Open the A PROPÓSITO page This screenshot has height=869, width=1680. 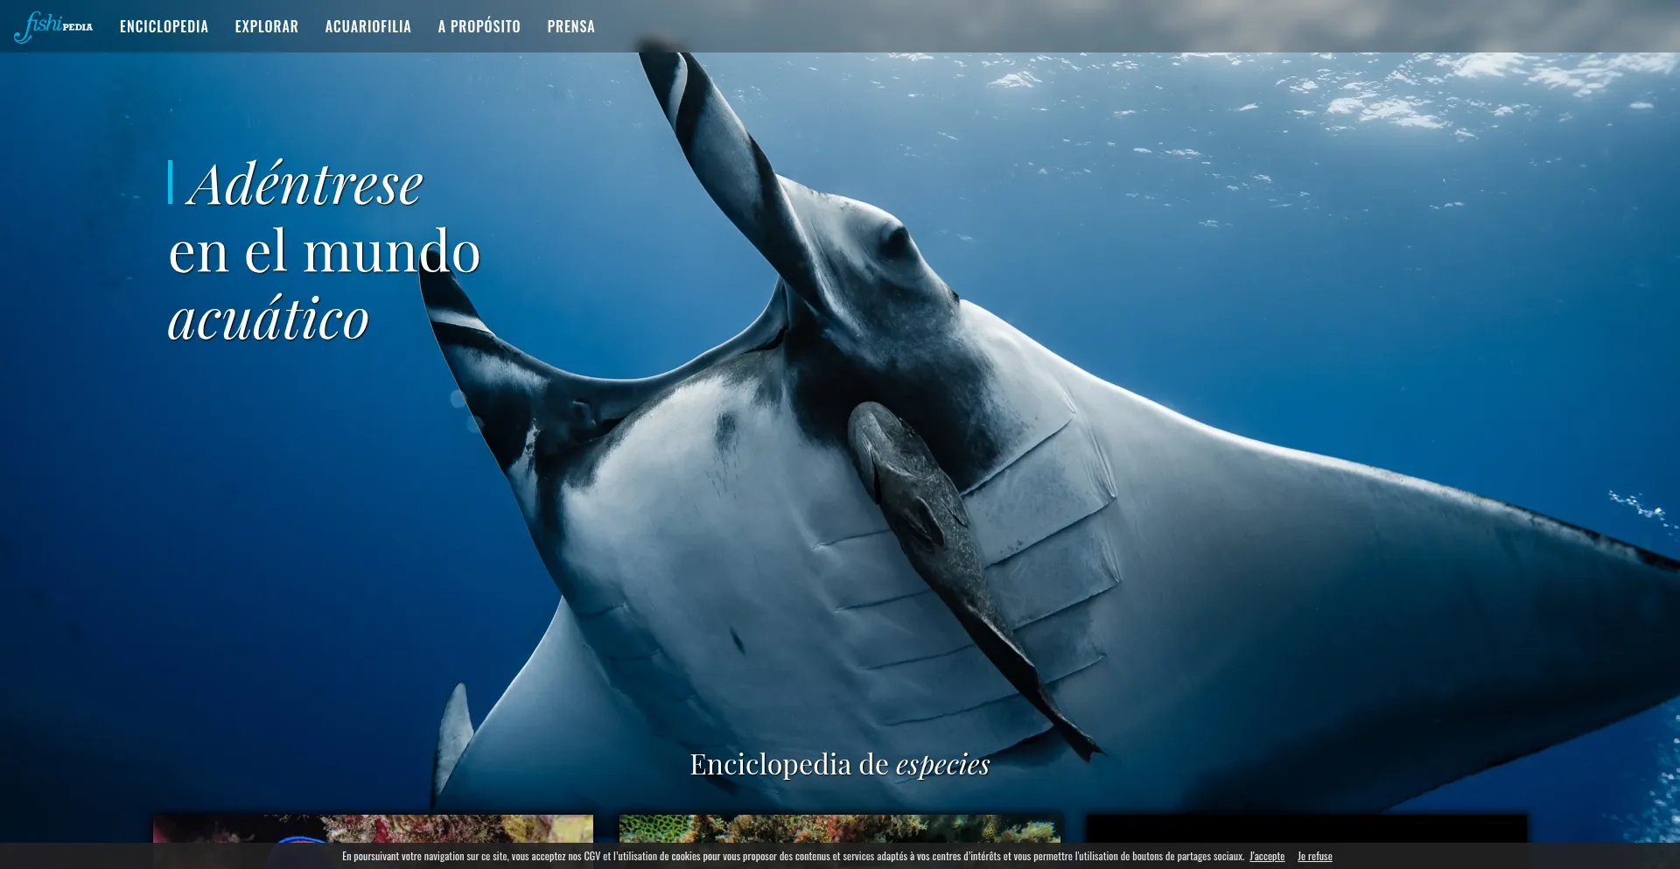click(x=479, y=25)
